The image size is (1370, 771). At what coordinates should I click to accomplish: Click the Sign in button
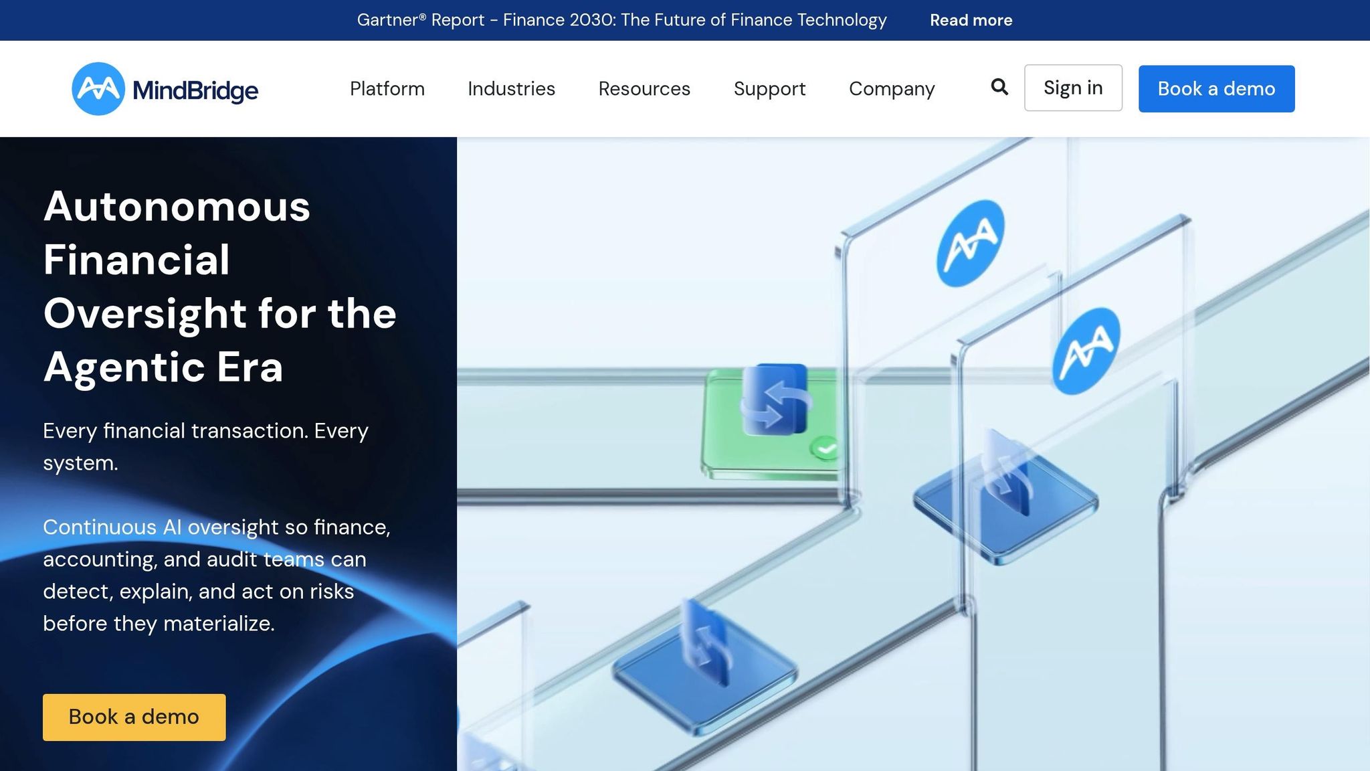[1073, 88]
